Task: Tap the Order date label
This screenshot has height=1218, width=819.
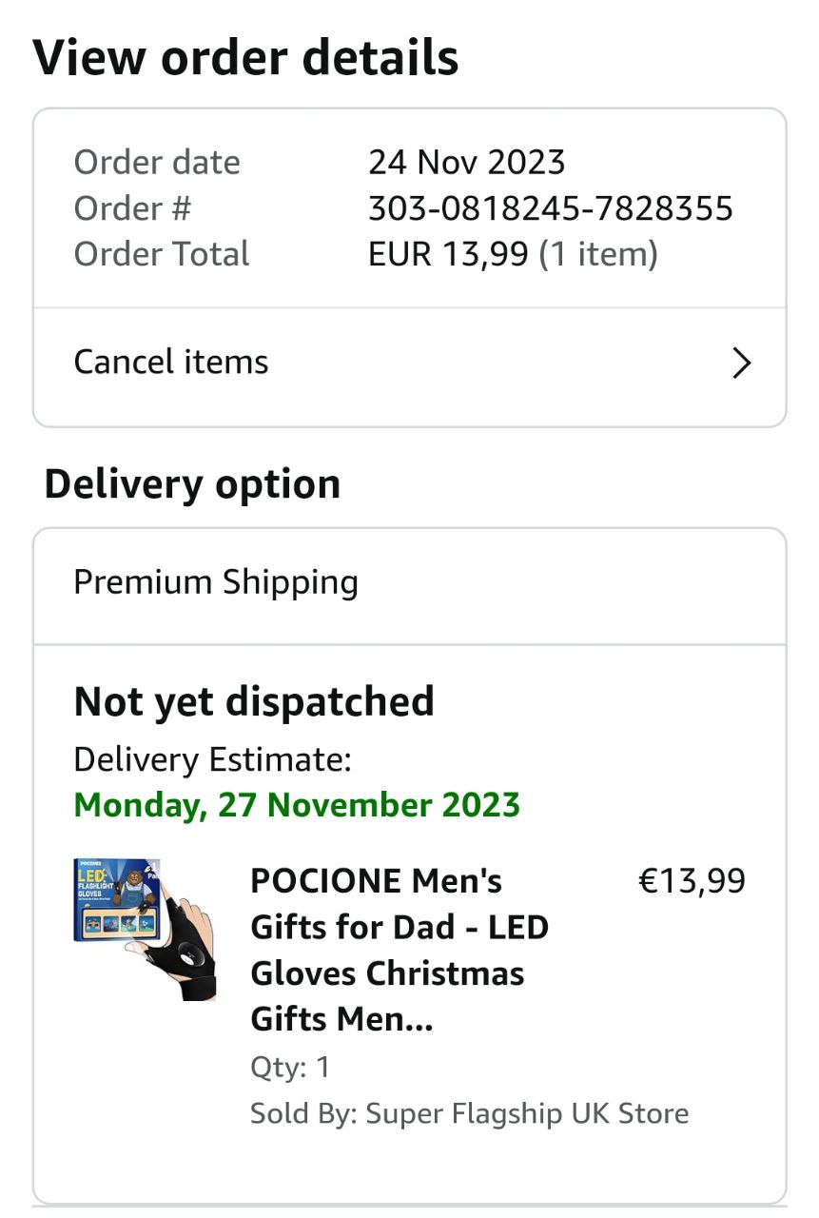Action: coord(157,163)
